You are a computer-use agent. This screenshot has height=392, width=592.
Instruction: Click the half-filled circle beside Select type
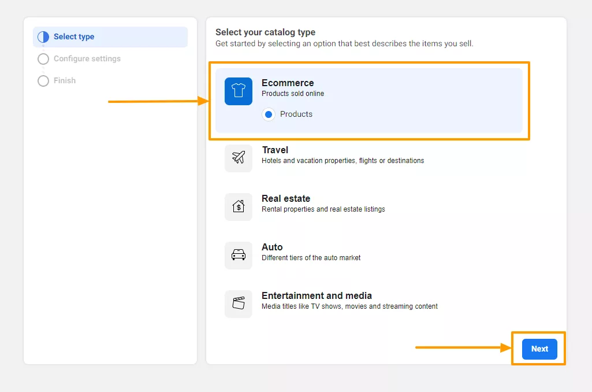click(43, 37)
